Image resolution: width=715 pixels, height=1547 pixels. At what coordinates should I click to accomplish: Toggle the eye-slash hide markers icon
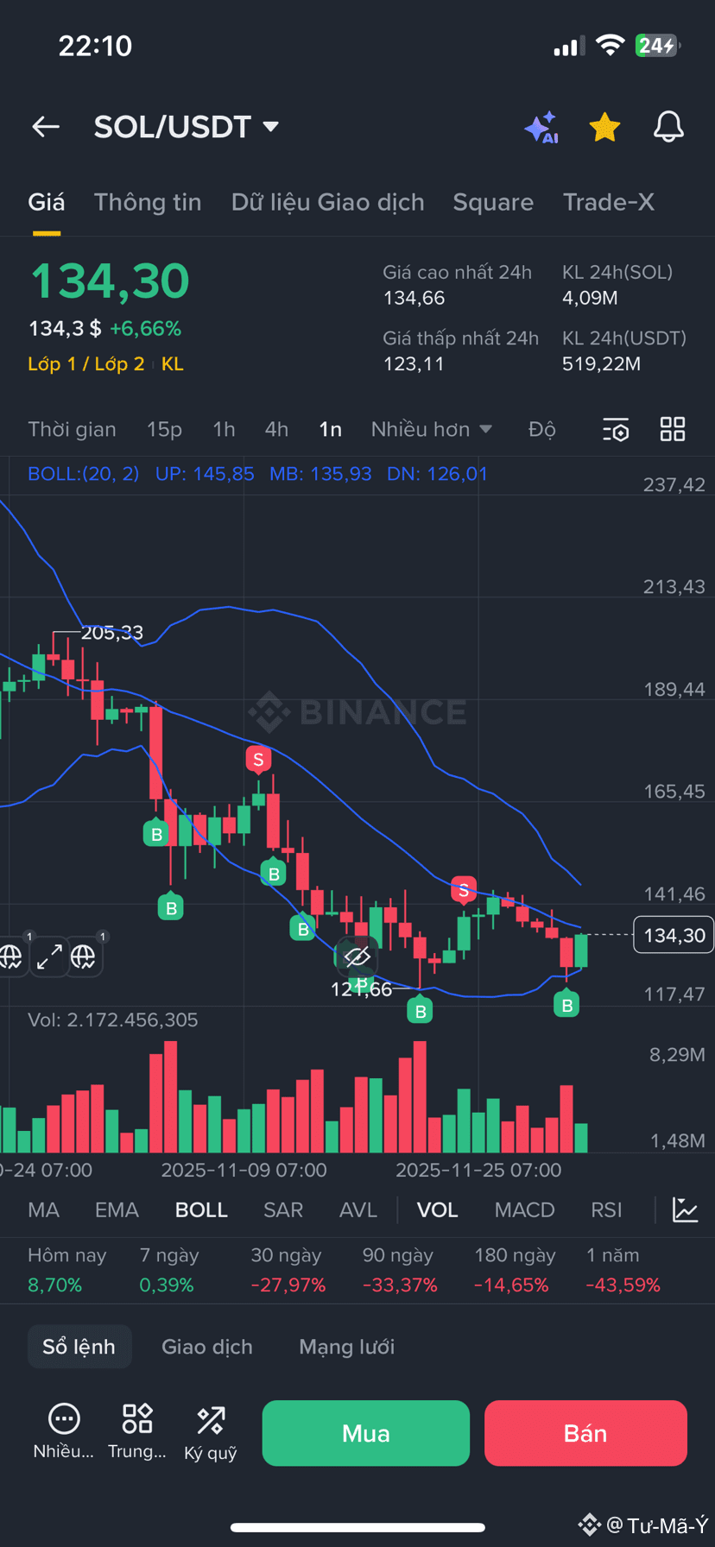pos(357,956)
